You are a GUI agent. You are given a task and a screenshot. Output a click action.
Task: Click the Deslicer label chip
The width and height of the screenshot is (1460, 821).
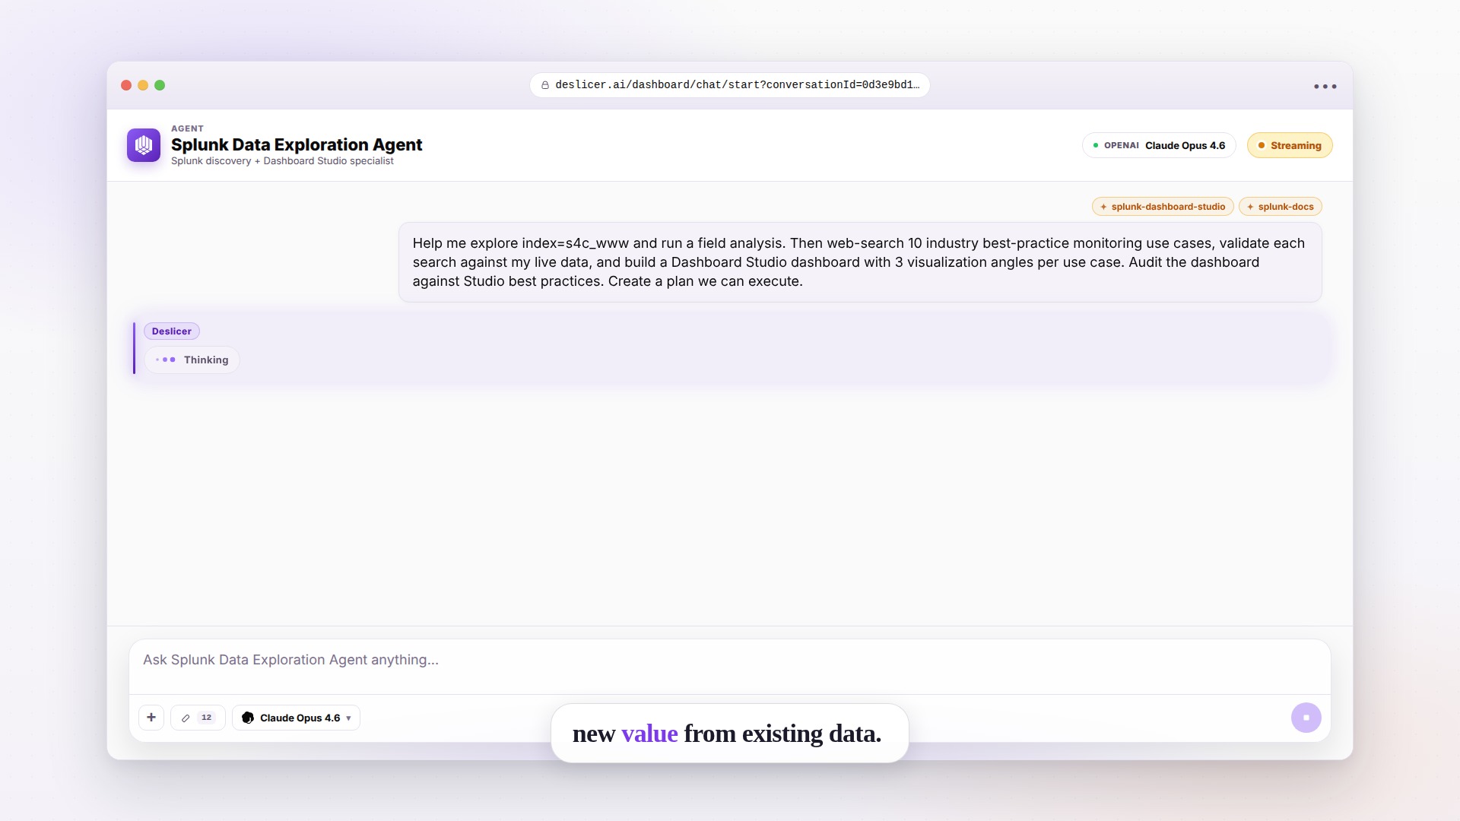[172, 331]
